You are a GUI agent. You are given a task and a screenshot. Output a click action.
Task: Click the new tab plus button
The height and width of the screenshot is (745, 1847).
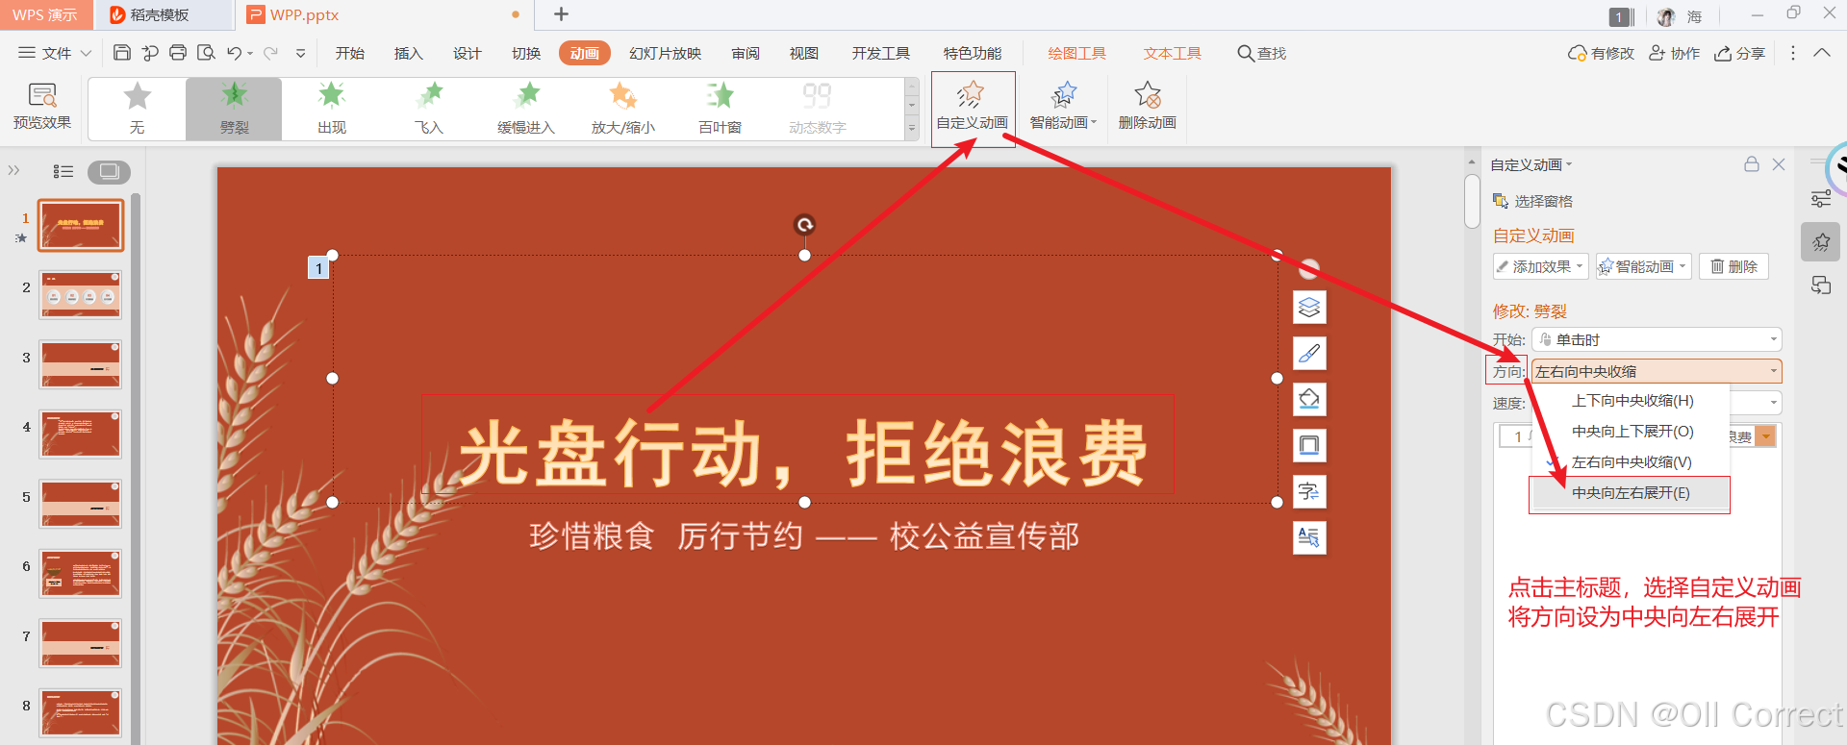tap(562, 14)
